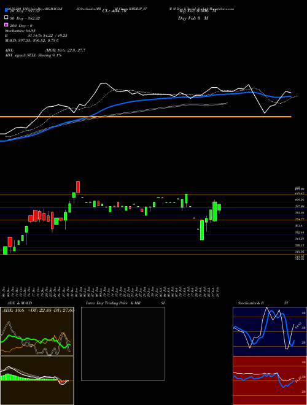Select the '50 Day = 382.32' label
This screenshot has width=307, height=405.
25,18
